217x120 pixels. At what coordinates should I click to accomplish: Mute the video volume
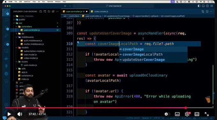[x=20, y=114]
